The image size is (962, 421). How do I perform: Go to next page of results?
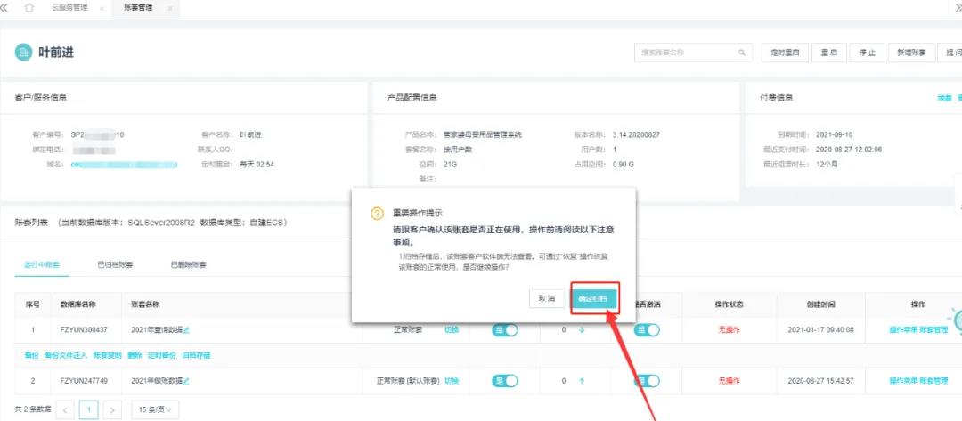click(x=111, y=409)
